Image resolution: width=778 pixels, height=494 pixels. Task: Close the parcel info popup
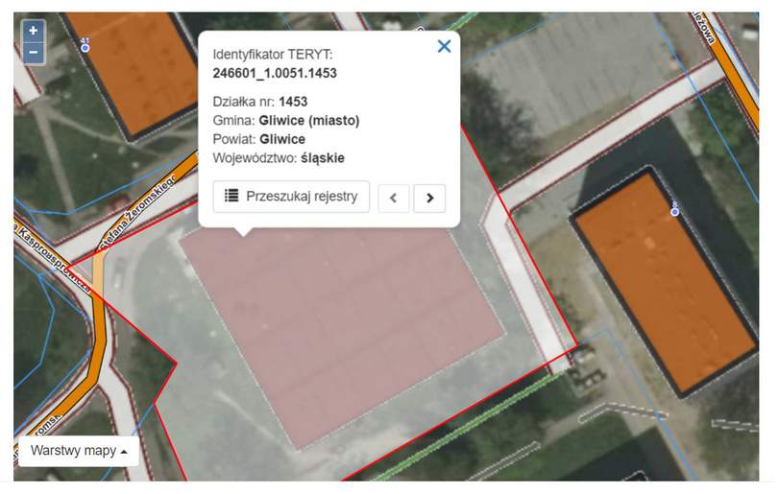click(x=444, y=46)
